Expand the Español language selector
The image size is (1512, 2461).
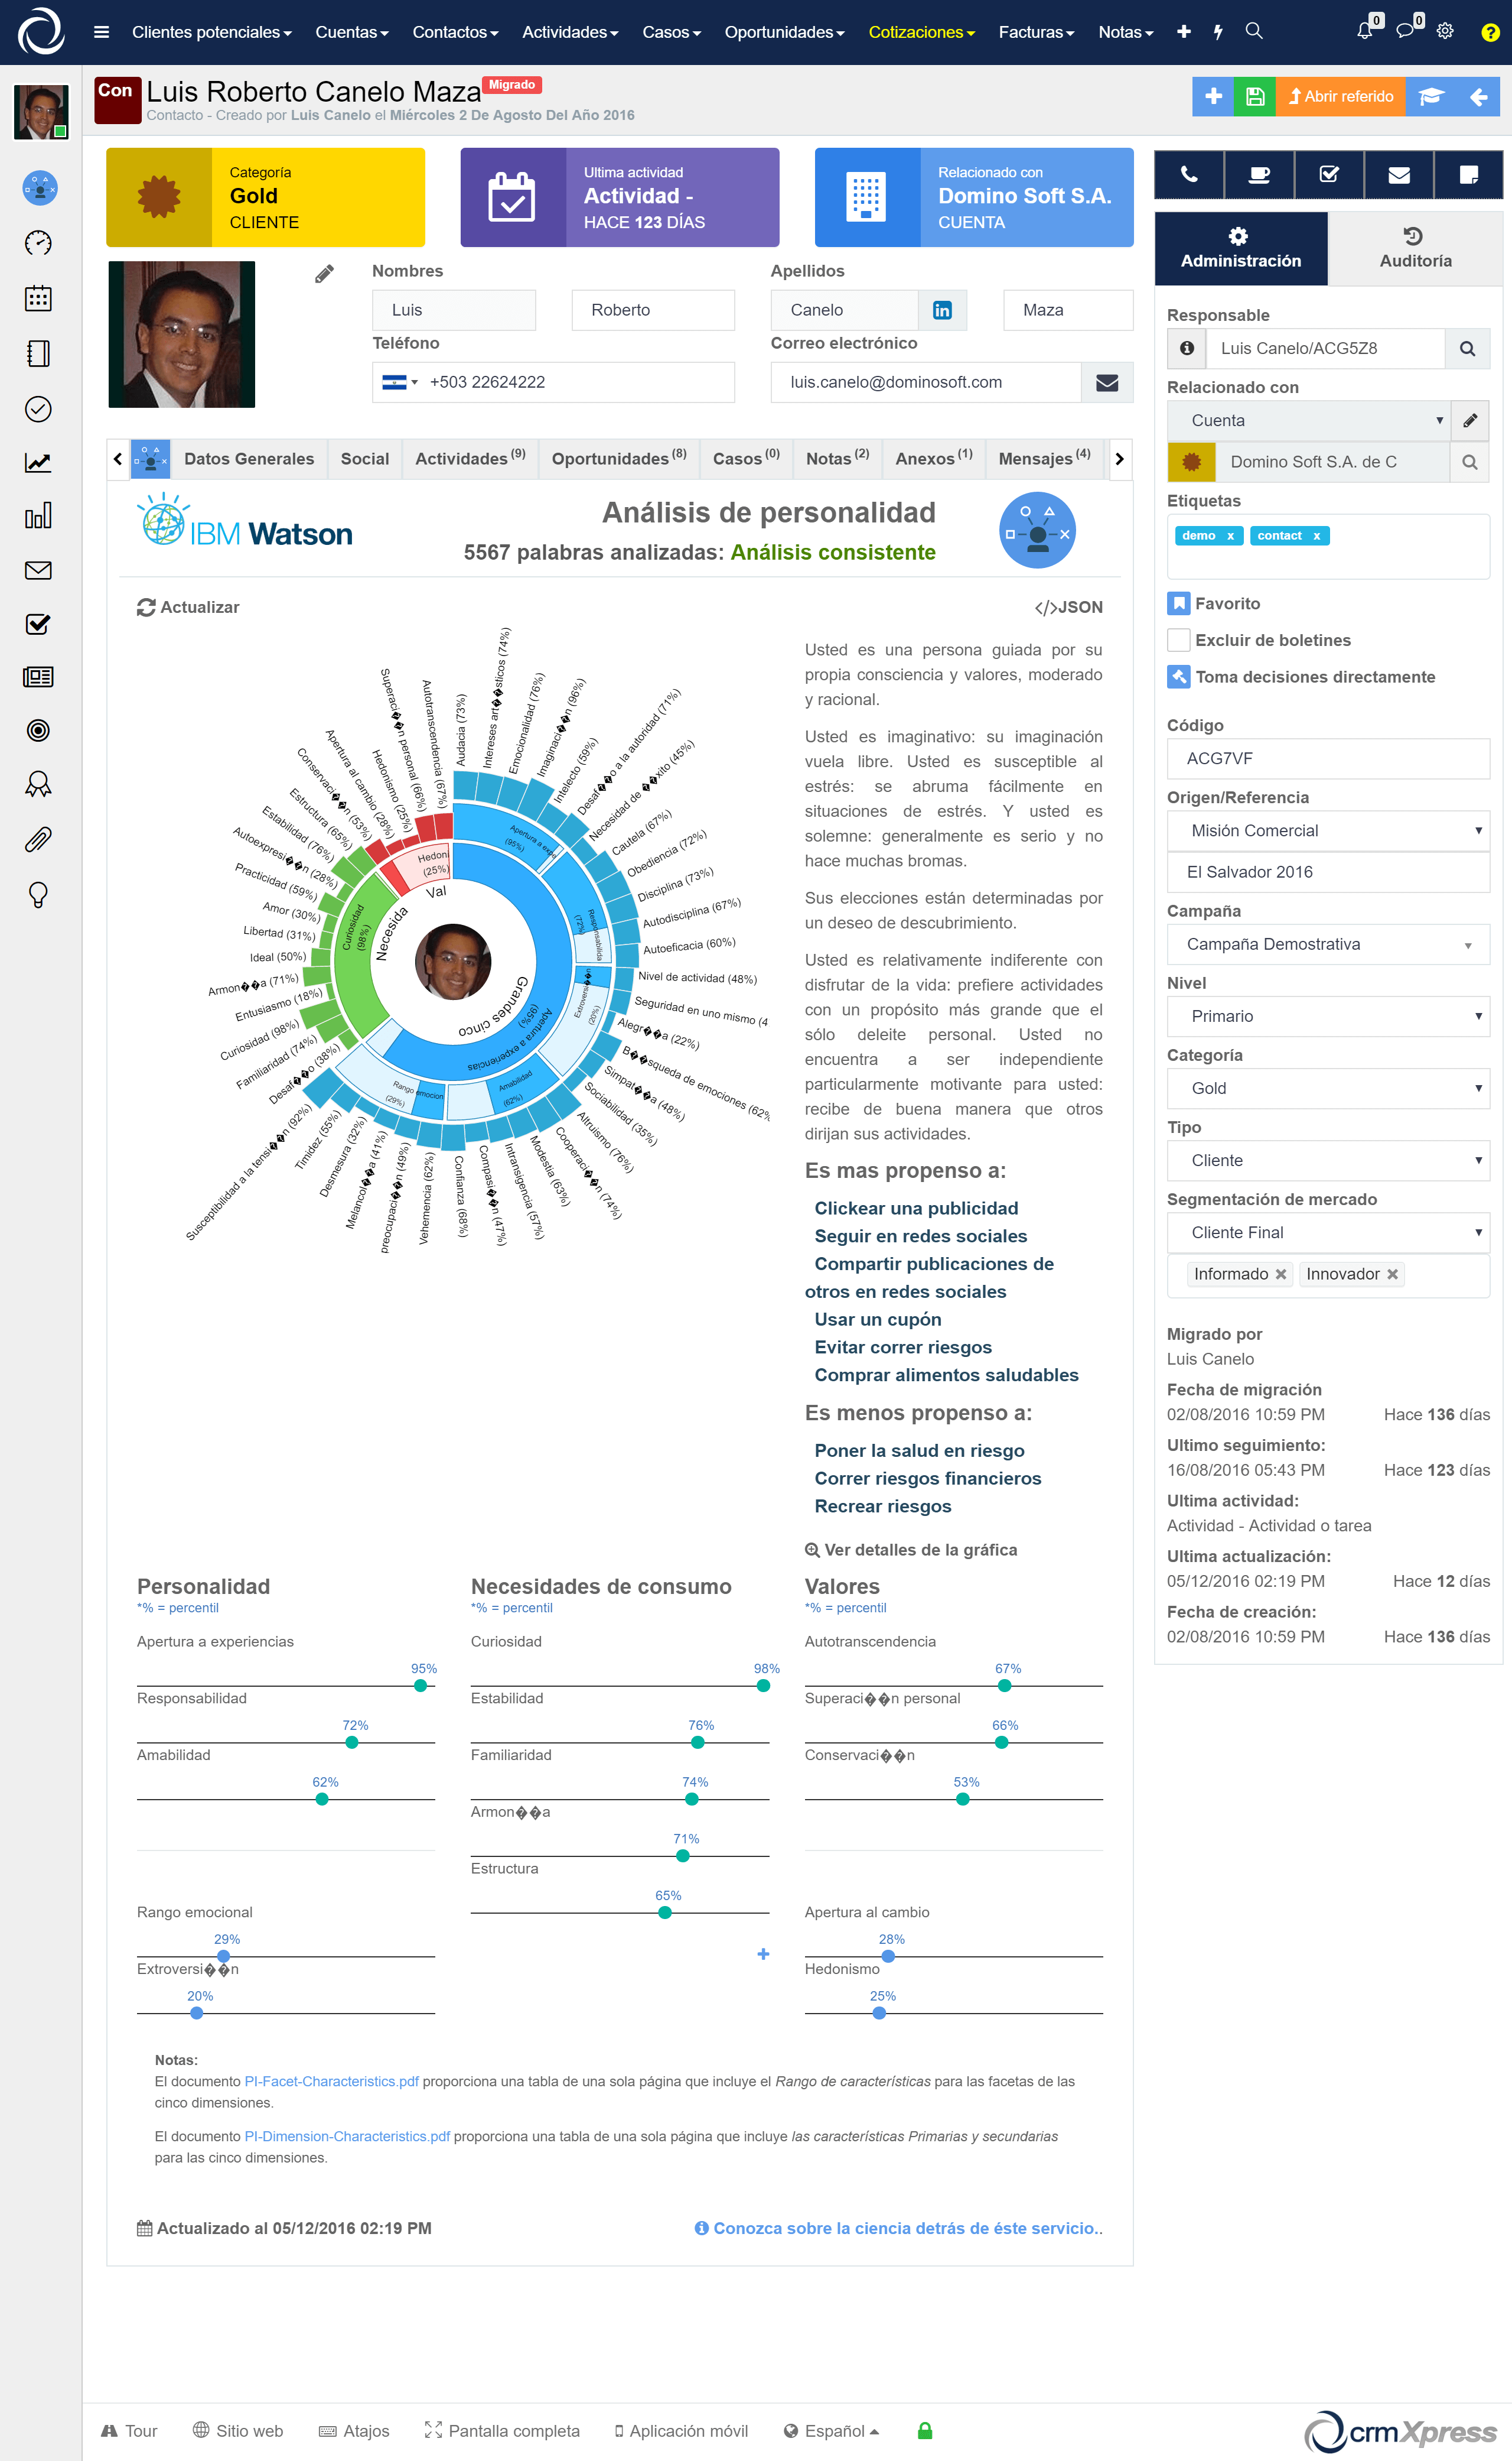click(x=832, y=2431)
